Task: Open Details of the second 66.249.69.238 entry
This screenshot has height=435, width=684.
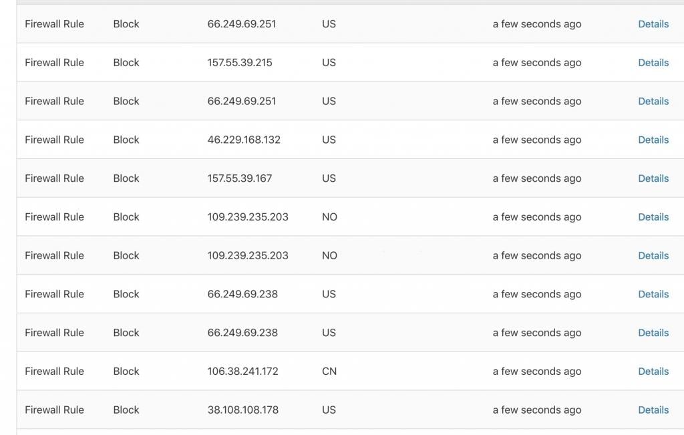Action: [653, 333]
